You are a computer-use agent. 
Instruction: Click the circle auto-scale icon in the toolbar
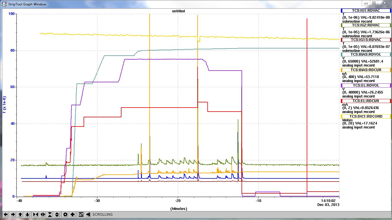pyautogui.click(x=65, y=215)
